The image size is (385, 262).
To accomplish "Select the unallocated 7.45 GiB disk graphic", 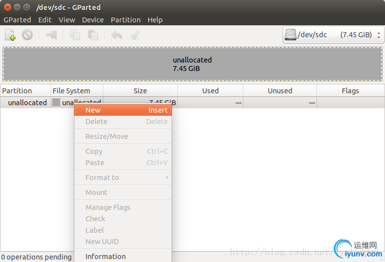I will 192,64.
